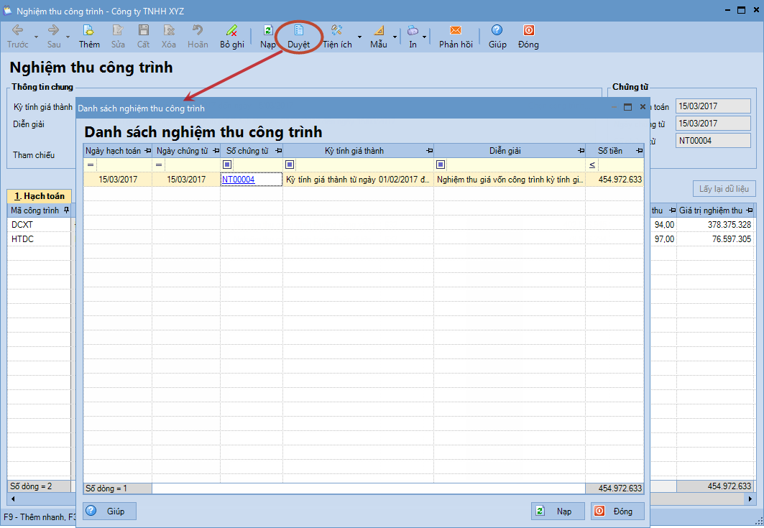Click the In (Print) toolbar icon

click(413, 31)
